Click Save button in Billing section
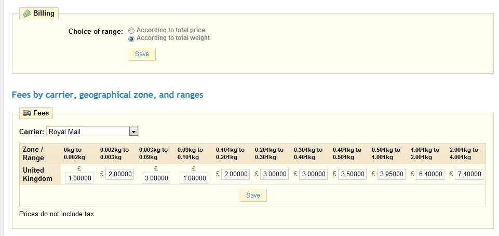Screen dimensions: 499x236 (142, 54)
